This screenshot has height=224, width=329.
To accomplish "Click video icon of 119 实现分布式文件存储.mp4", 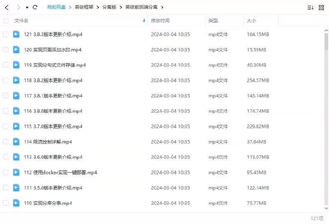I will click(x=16, y=65).
